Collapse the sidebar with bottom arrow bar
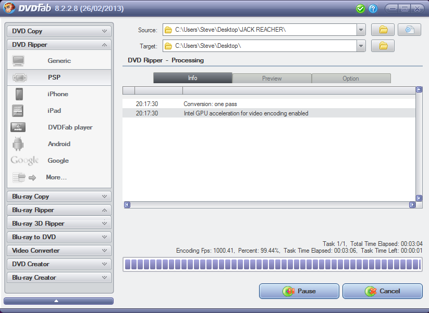The image size is (429, 313). pos(58,301)
